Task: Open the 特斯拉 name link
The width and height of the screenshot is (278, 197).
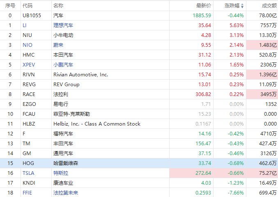Action: pyautogui.click(x=60, y=173)
